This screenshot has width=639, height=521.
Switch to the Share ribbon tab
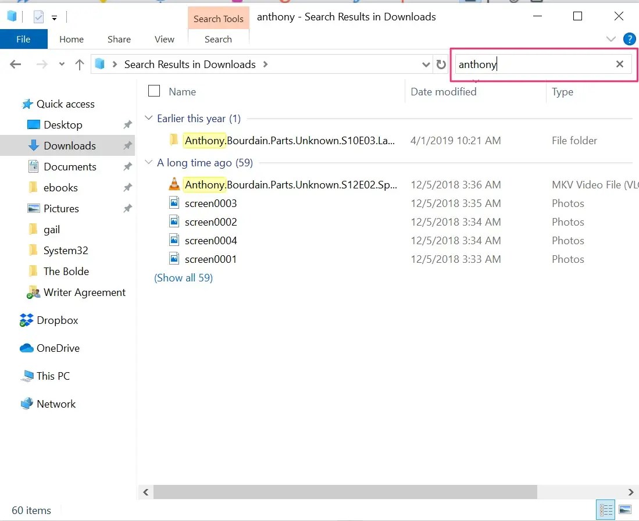pos(119,39)
